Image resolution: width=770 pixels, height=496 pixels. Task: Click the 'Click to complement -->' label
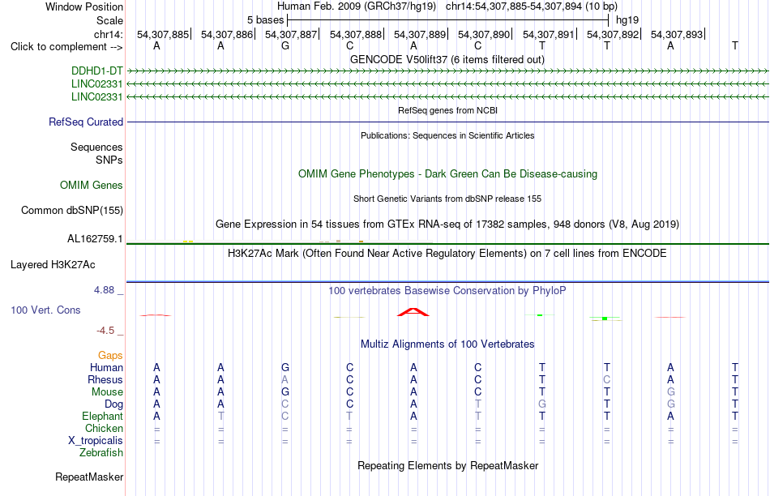pyautogui.click(x=66, y=47)
